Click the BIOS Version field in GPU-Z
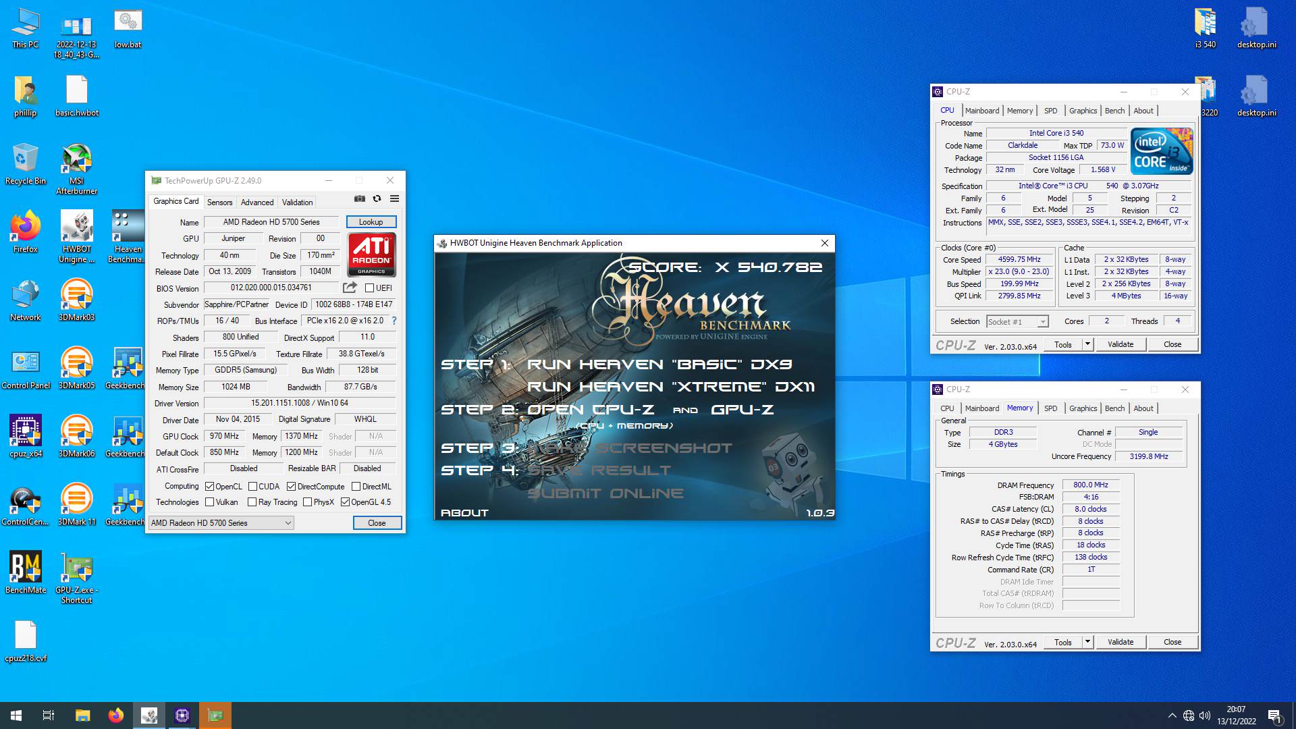The width and height of the screenshot is (1296, 729). click(271, 288)
